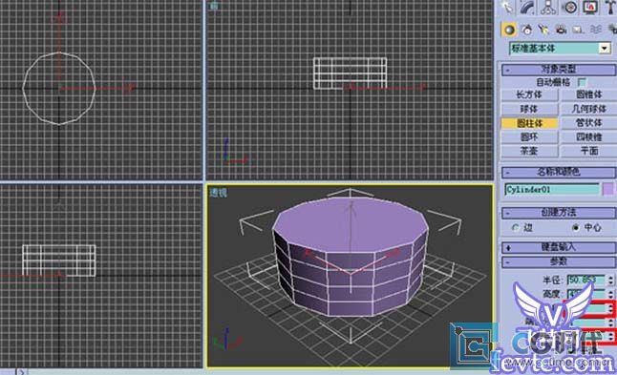This screenshot has width=617, height=375.
Task: Click the 球体 sphere button
Action: pos(529,109)
